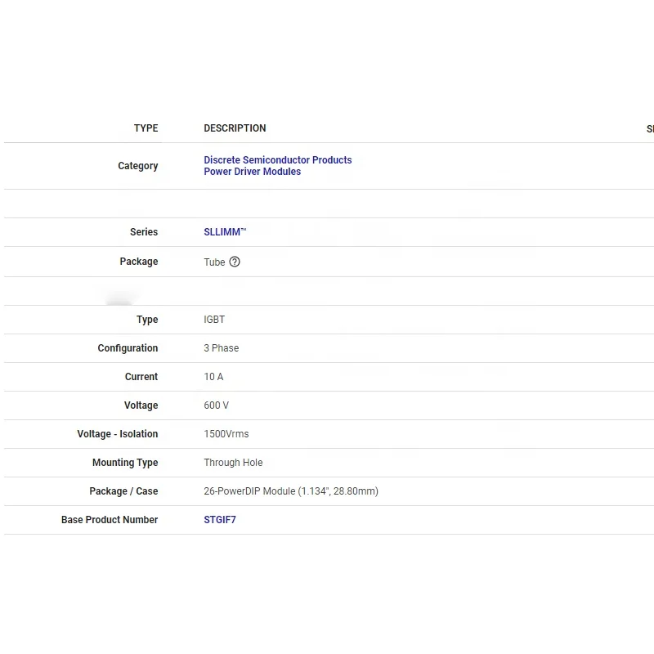
Task: Select the Tube package value
Action: click(x=214, y=262)
